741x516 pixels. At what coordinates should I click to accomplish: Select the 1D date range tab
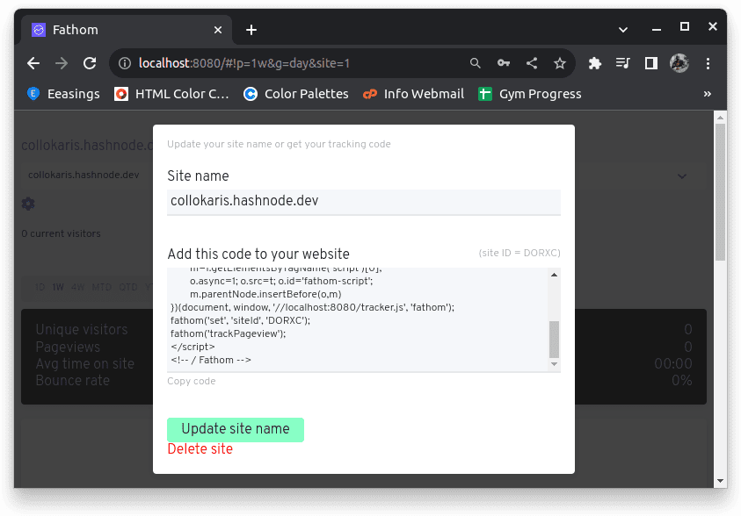click(40, 287)
